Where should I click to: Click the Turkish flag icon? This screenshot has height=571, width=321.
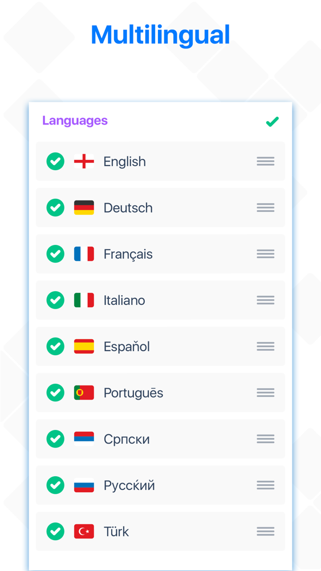84,531
